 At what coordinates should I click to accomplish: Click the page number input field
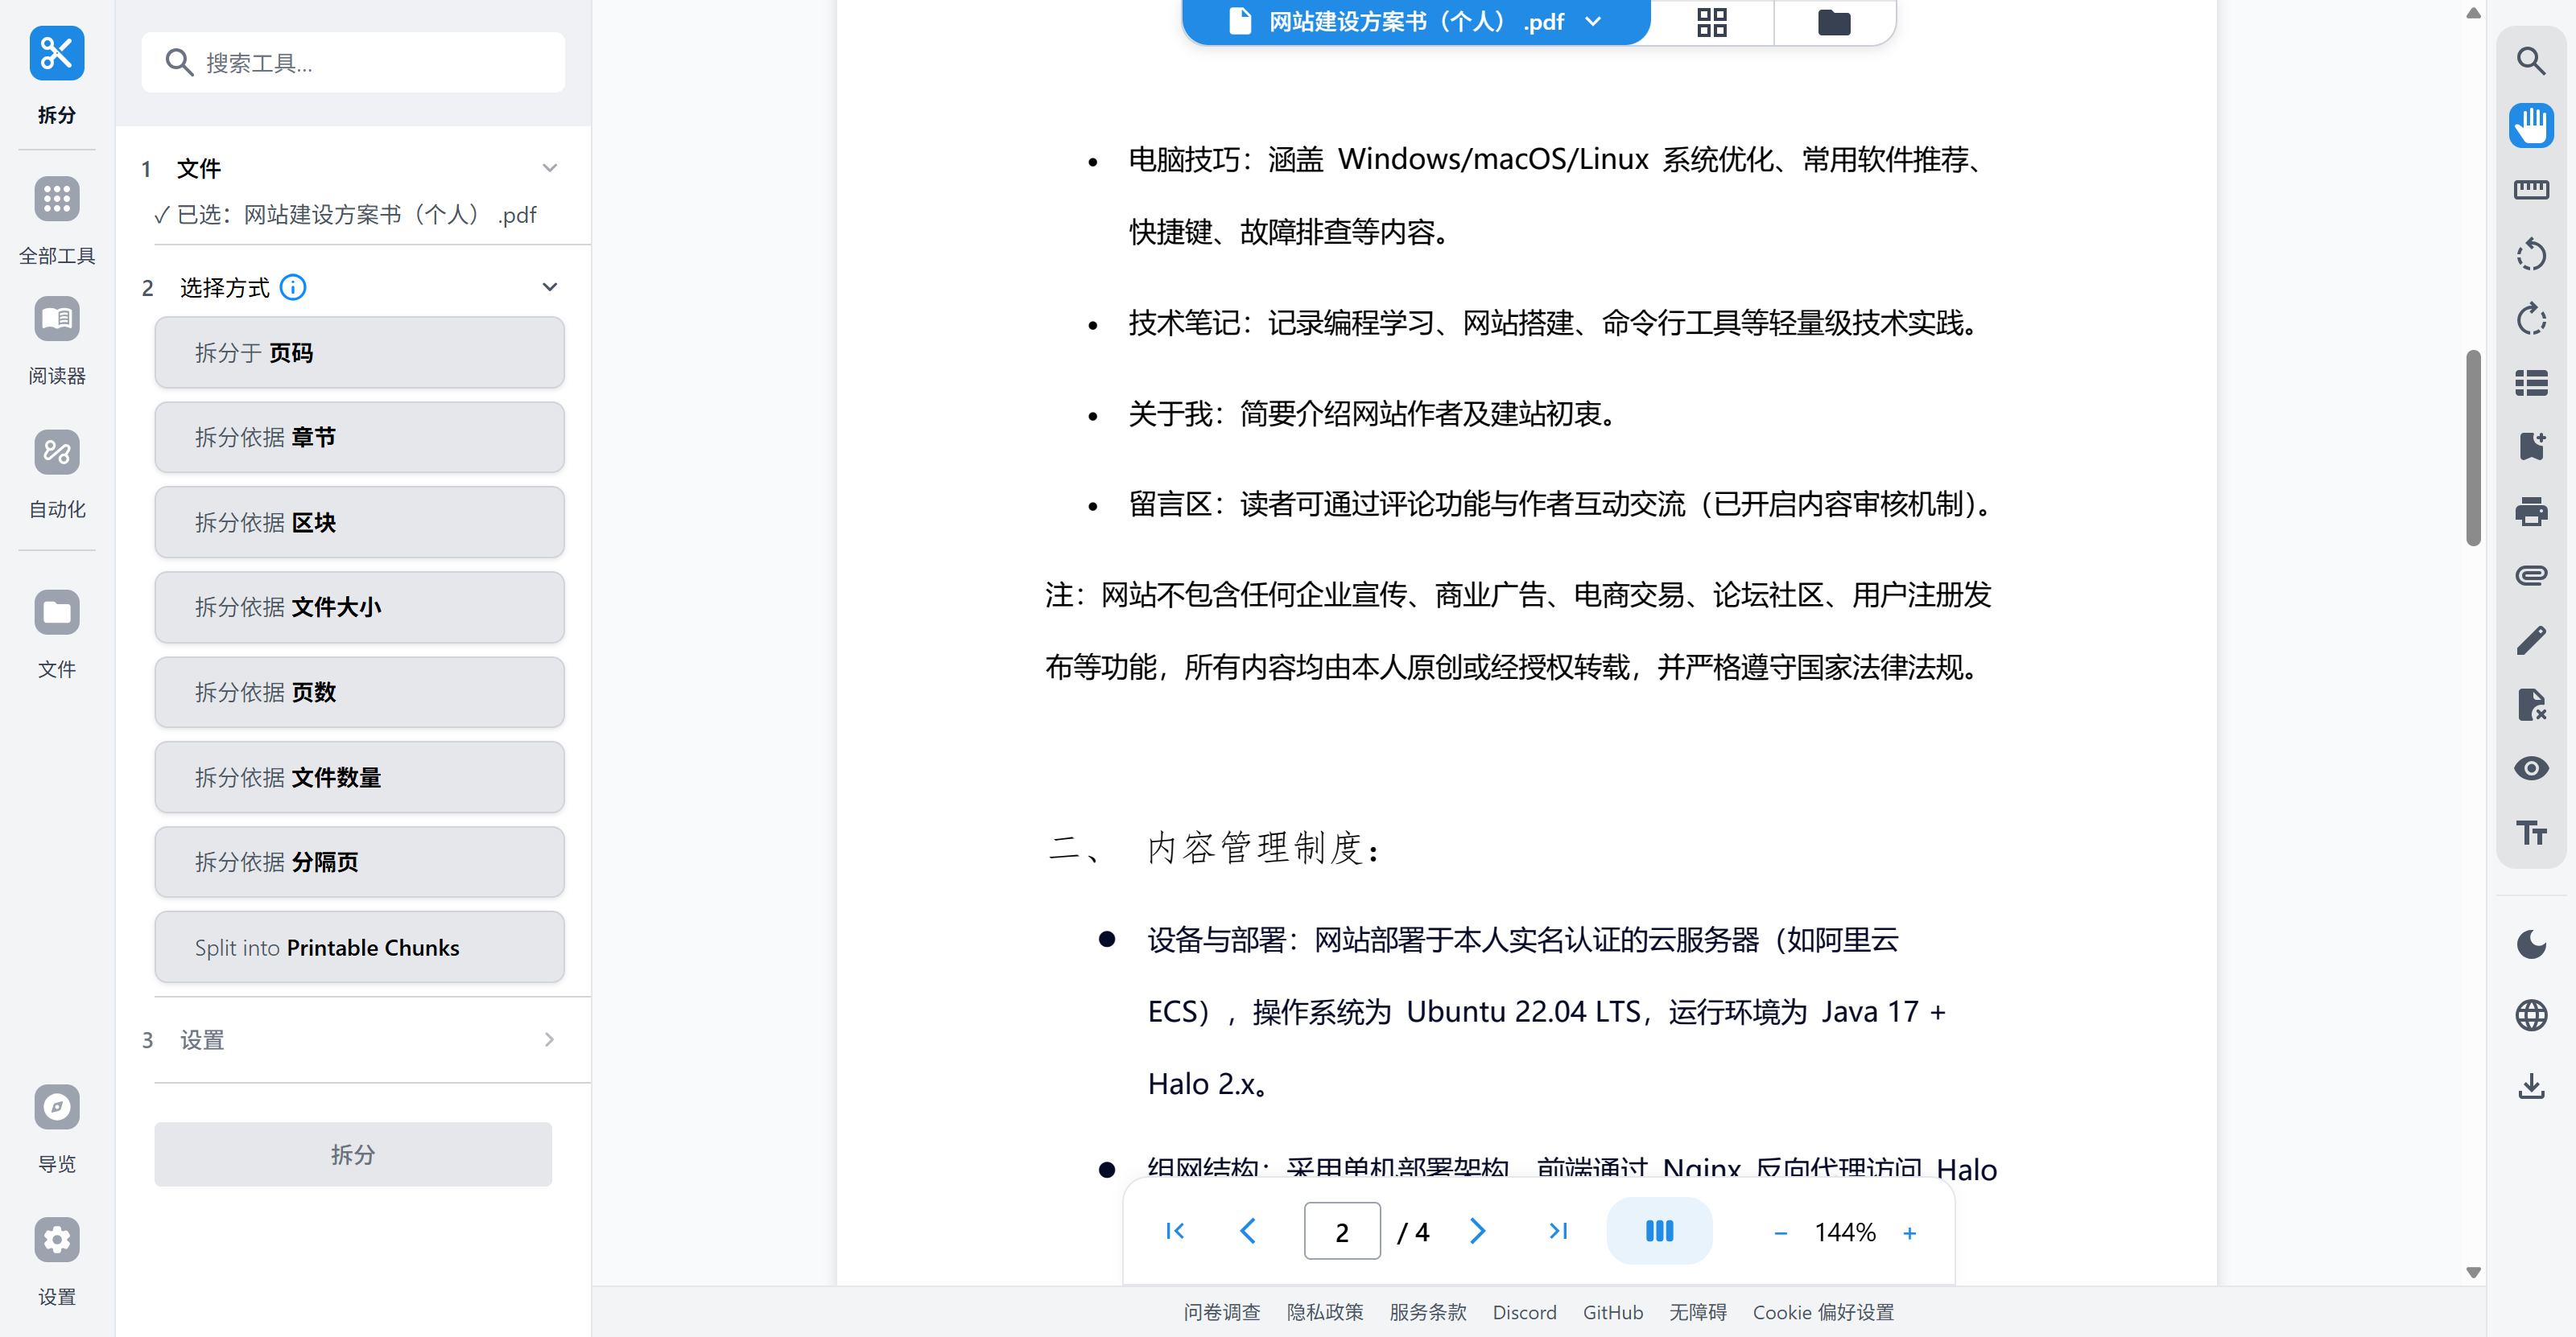(1341, 1231)
